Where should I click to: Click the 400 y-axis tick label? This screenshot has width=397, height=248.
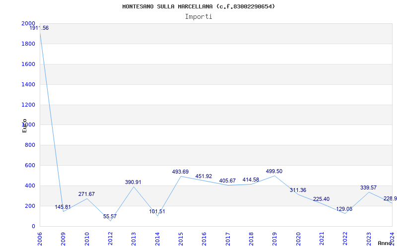(x=30, y=186)
